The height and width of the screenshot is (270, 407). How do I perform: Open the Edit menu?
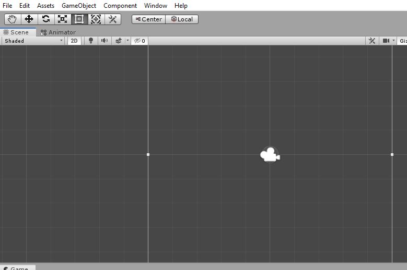(x=25, y=6)
